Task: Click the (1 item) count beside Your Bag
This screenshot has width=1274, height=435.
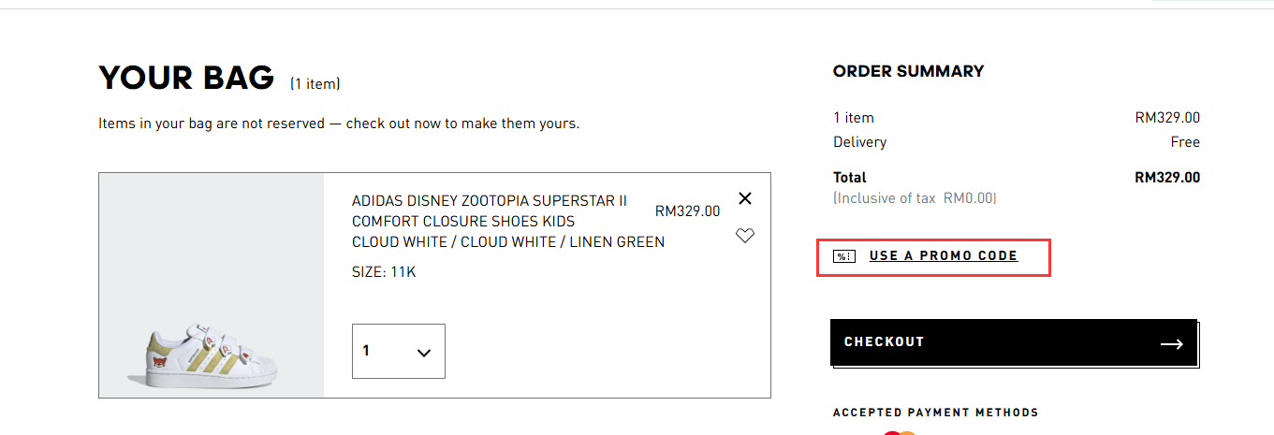Action: point(315,84)
